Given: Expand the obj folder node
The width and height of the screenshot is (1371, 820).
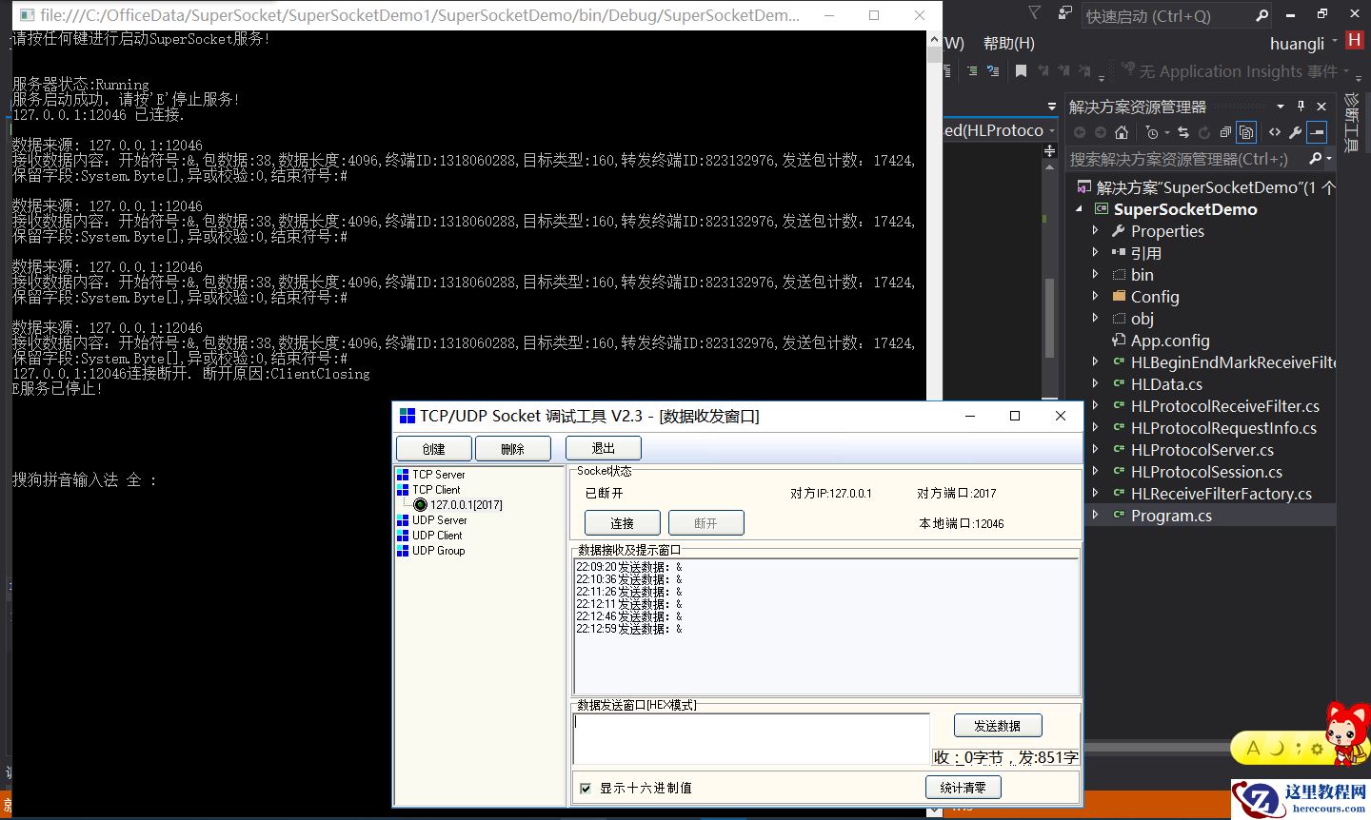Looking at the screenshot, I should 1095,319.
